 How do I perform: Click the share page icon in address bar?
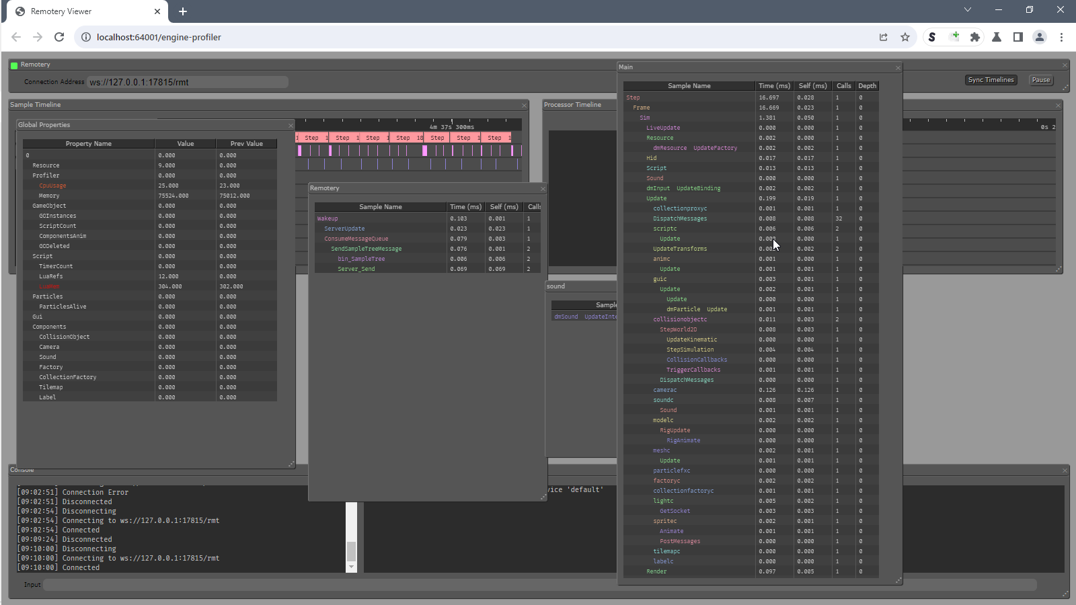pyautogui.click(x=884, y=37)
